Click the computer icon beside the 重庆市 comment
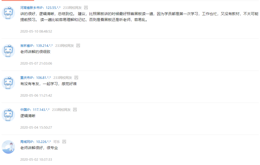Viewport: 260px width, 165px height. click(76, 78)
